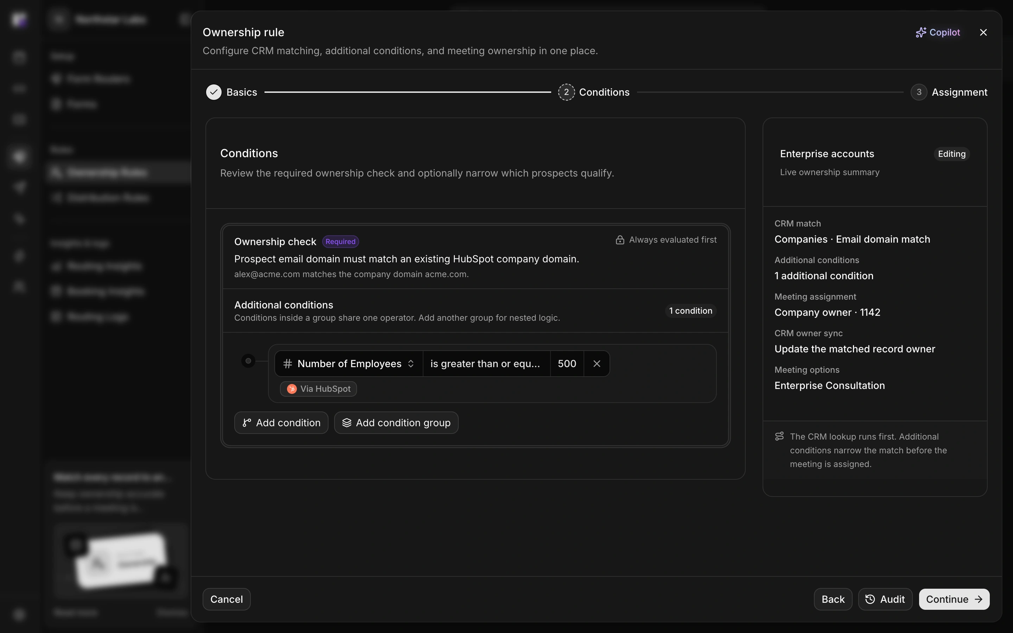Edit the 500 value field

[x=567, y=363]
